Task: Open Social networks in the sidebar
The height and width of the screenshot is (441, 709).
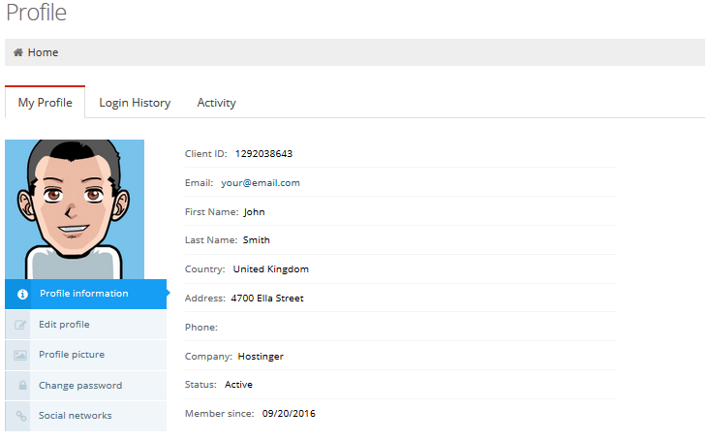Action: pyautogui.click(x=86, y=416)
